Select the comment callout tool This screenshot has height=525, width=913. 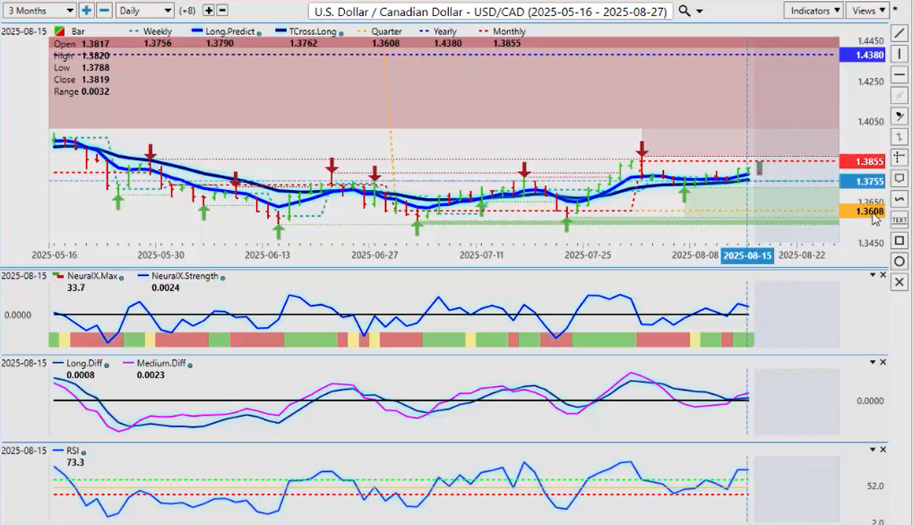point(900,178)
